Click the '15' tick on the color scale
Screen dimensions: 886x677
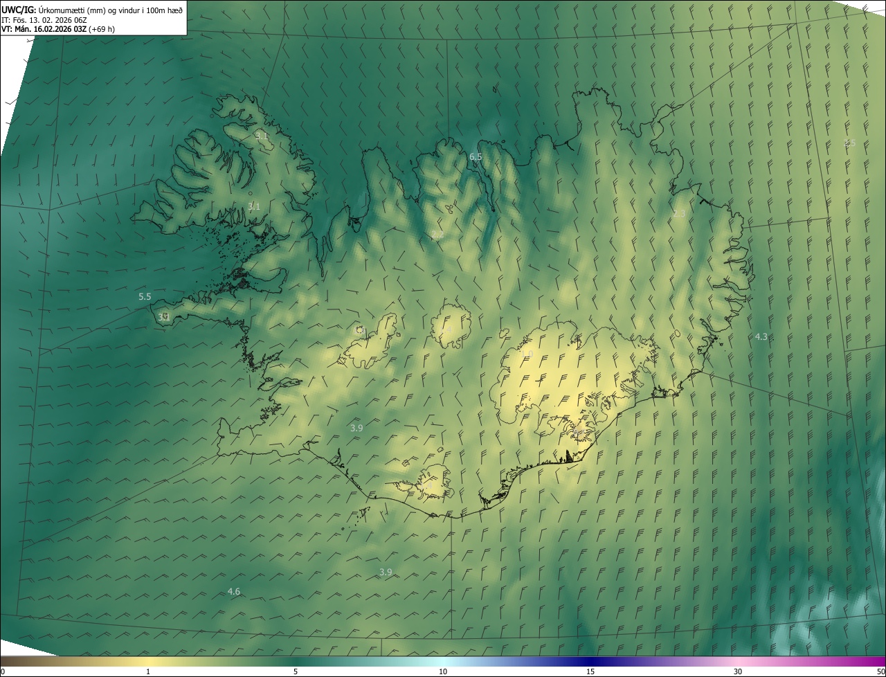(x=590, y=672)
